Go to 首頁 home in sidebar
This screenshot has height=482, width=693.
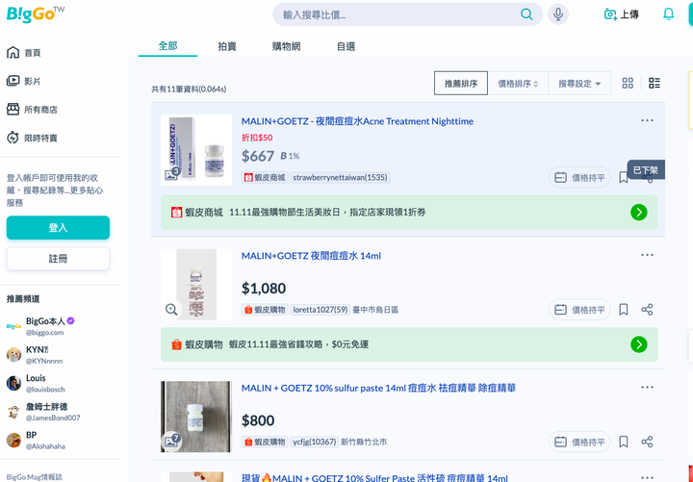[x=24, y=53]
